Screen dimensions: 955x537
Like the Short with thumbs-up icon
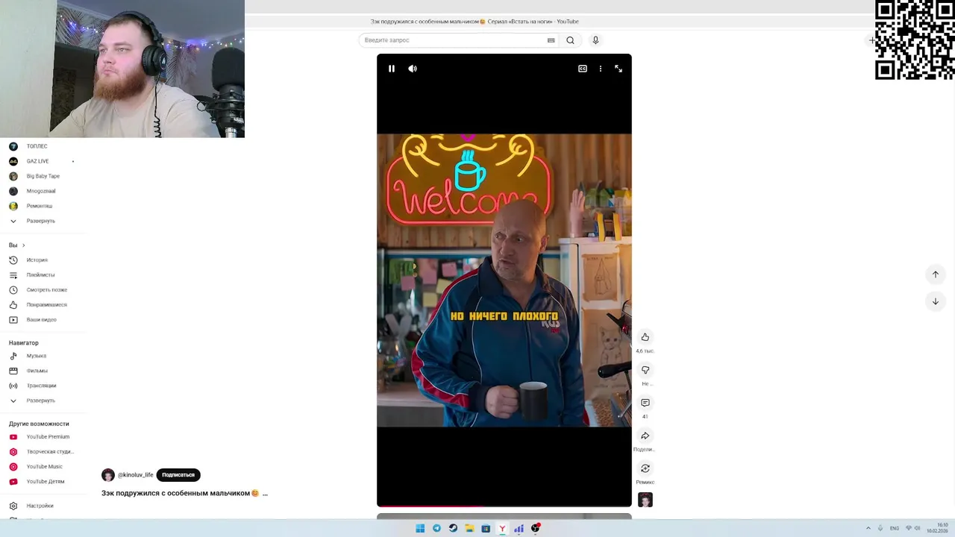645,337
